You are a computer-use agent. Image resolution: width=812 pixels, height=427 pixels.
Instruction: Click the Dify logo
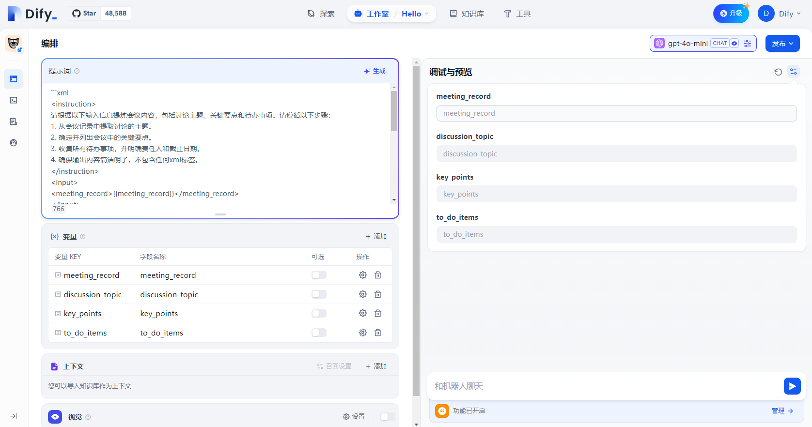coord(32,14)
